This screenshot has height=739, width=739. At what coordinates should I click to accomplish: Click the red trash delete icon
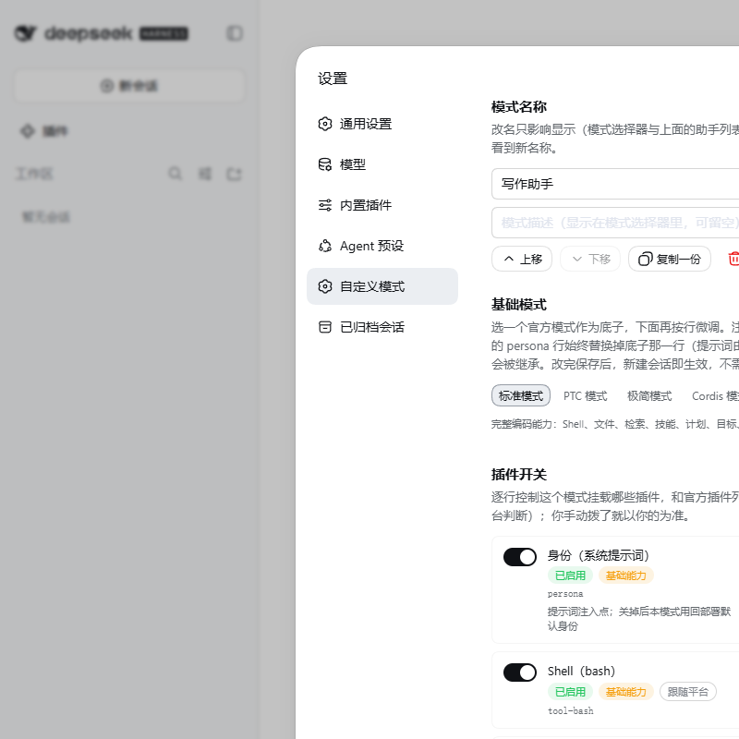point(733,259)
